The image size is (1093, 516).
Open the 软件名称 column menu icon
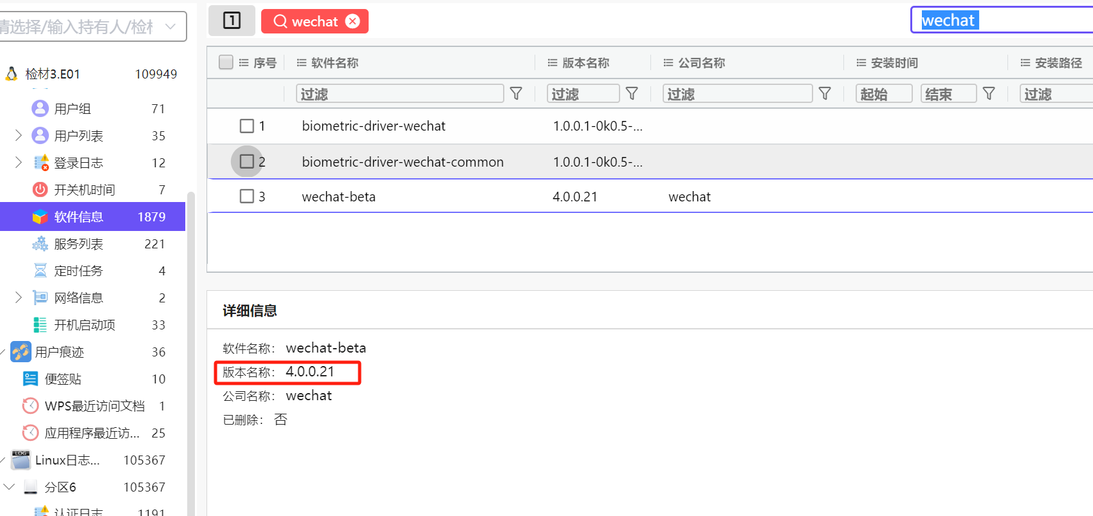(x=301, y=63)
